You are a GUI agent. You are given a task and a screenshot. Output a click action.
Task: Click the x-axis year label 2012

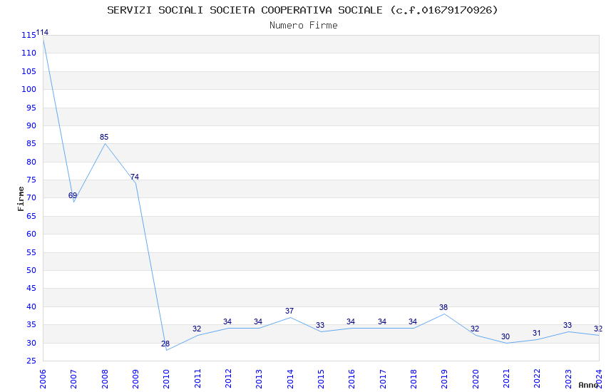click(x=228, y=378)
